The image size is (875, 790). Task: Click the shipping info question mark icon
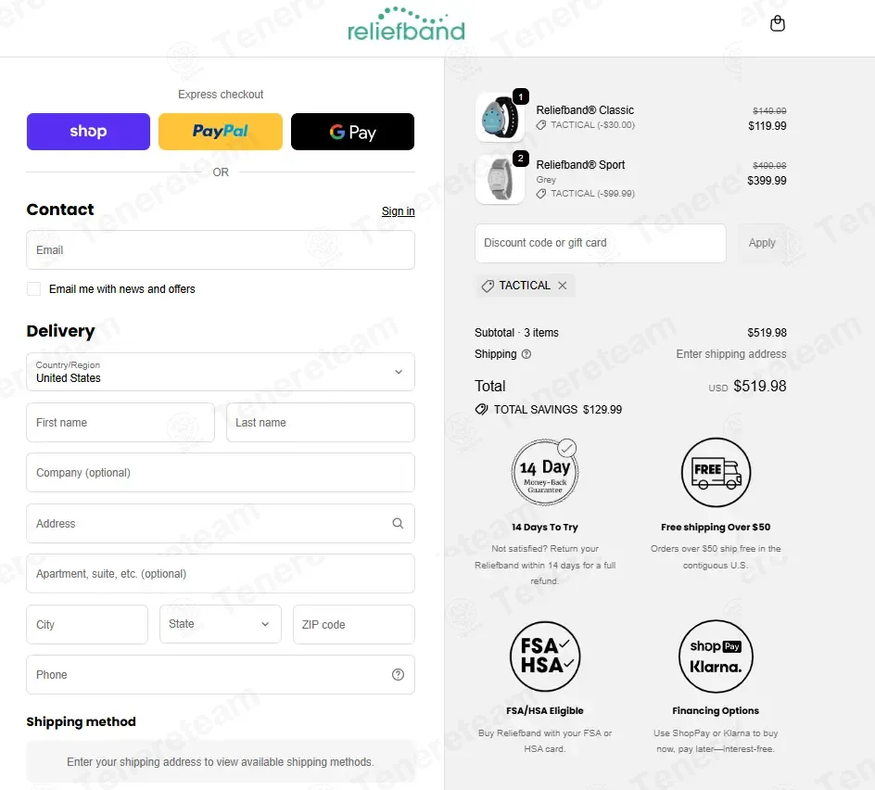tap(526, 354)
